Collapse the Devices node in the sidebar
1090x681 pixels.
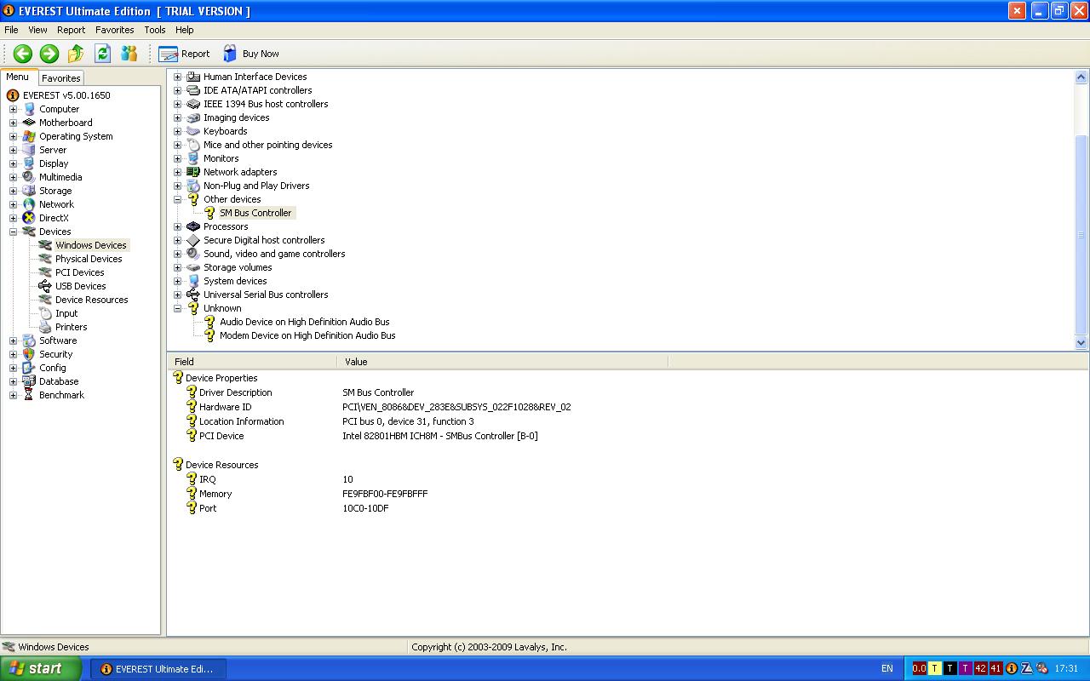[x=13, y=232]
